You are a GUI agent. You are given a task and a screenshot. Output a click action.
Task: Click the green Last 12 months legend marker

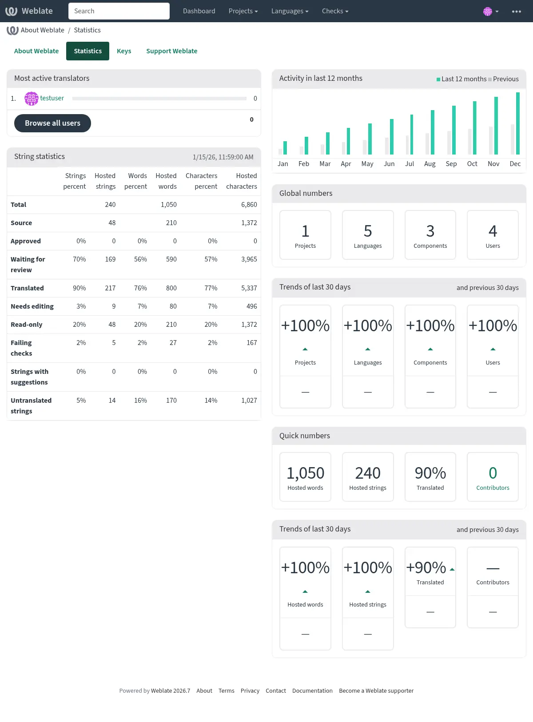coord(438,79)
